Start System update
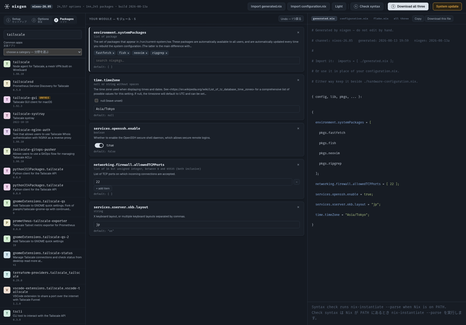 pos(447,6)
